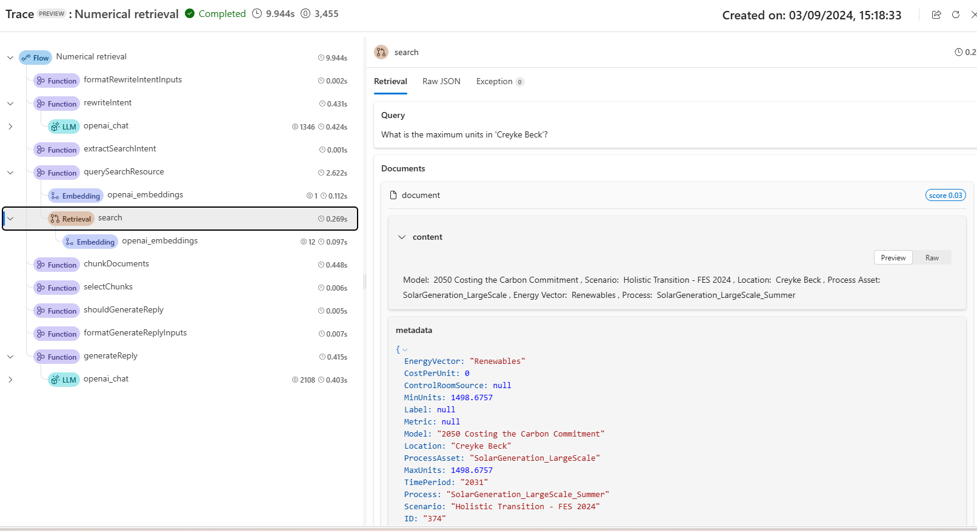
Task: Collapse the content section chevron
Action: [x=401, y=237]
